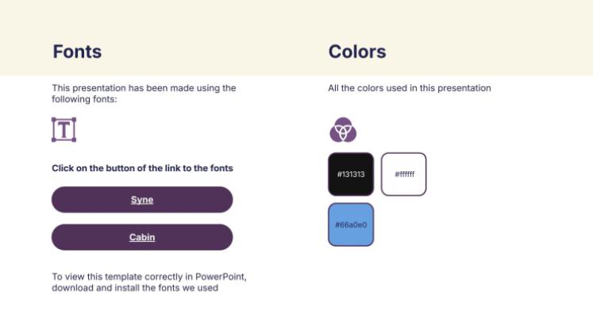593x333 pixels.
Task: Click the Colors heading
Action: [x=357, y=52]
